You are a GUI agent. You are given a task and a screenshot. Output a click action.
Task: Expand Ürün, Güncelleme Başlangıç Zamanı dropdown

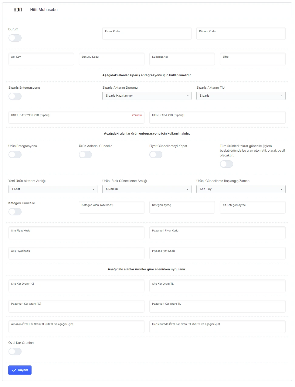pyautogui.click(x=241, y=189)
